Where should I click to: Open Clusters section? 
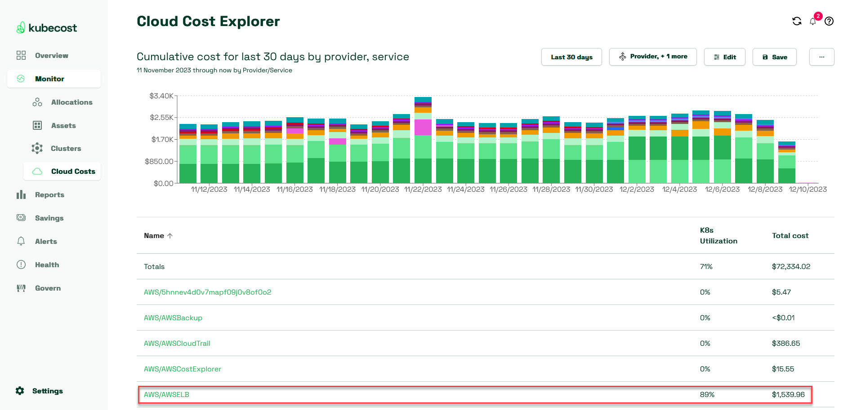pyautogui.click(x=66, y=148)
